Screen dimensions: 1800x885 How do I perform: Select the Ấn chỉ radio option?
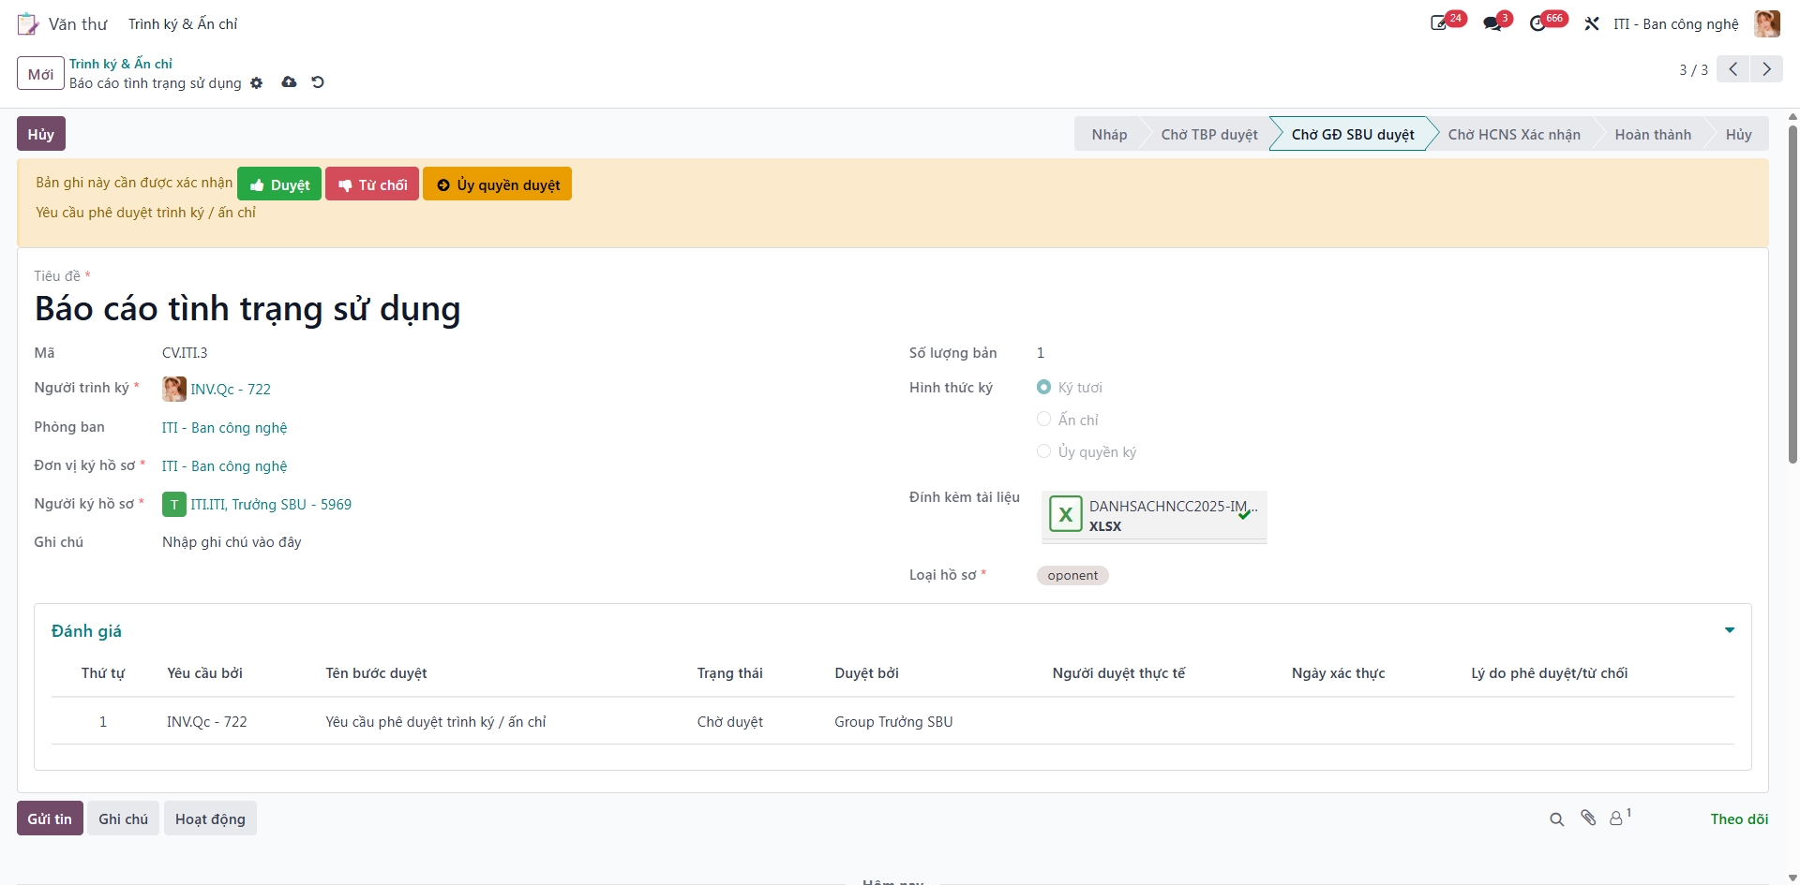(1043, 420)
